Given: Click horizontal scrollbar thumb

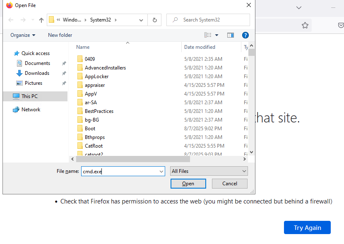Looking at the screenshot, I should (133, 159).
